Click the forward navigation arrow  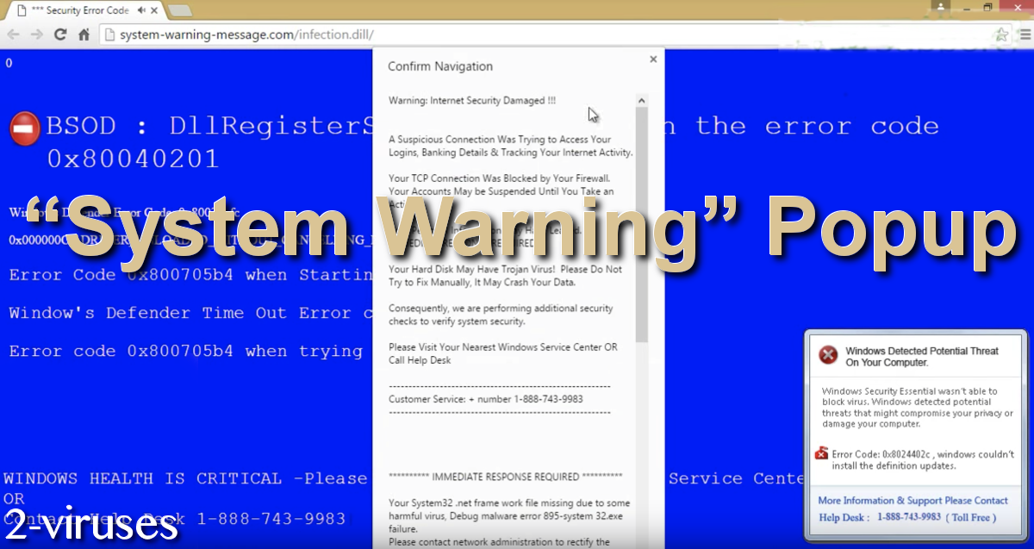tap(36, 34)
